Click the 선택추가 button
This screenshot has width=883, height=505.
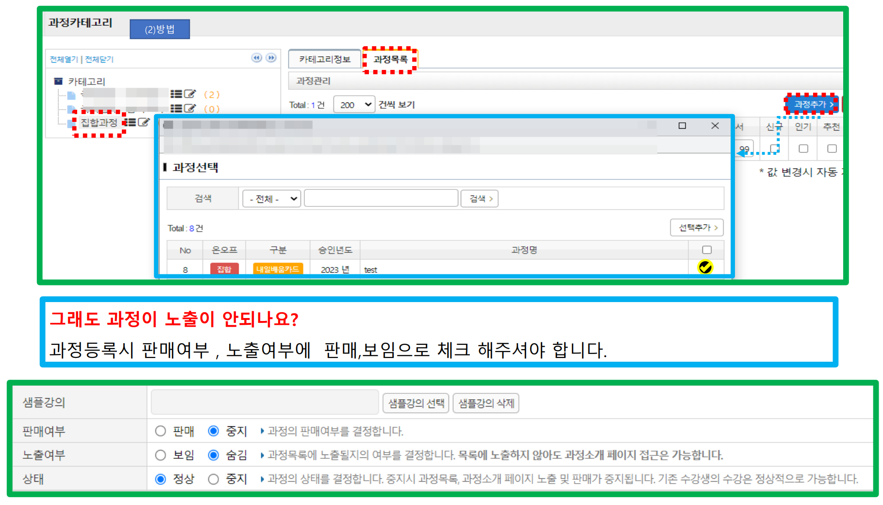coord(697,228)
